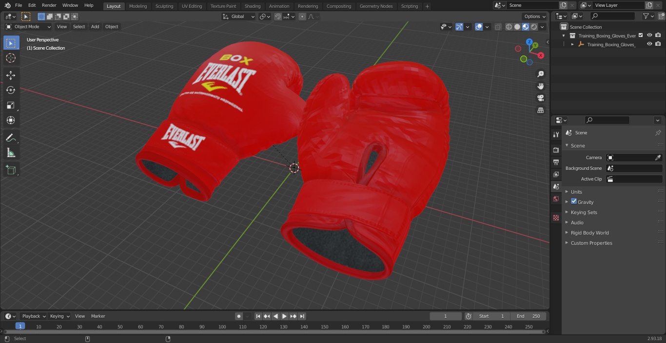
Task: Jump to the first frame
Action: 258,316
